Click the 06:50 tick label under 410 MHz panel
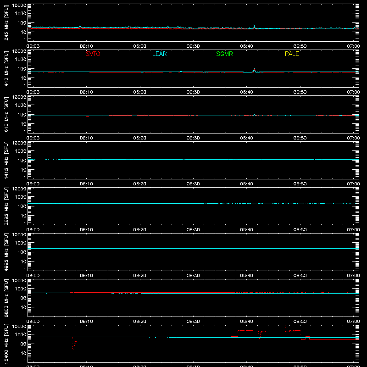Viewport: 367px width, 367px height. click(x=300, y=92)
